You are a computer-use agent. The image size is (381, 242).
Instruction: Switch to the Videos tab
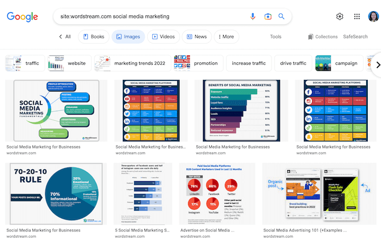pyautogui.click(x=164, y=36)
